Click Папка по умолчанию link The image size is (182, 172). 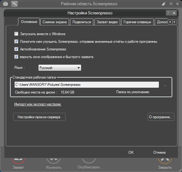pos(133,92)
